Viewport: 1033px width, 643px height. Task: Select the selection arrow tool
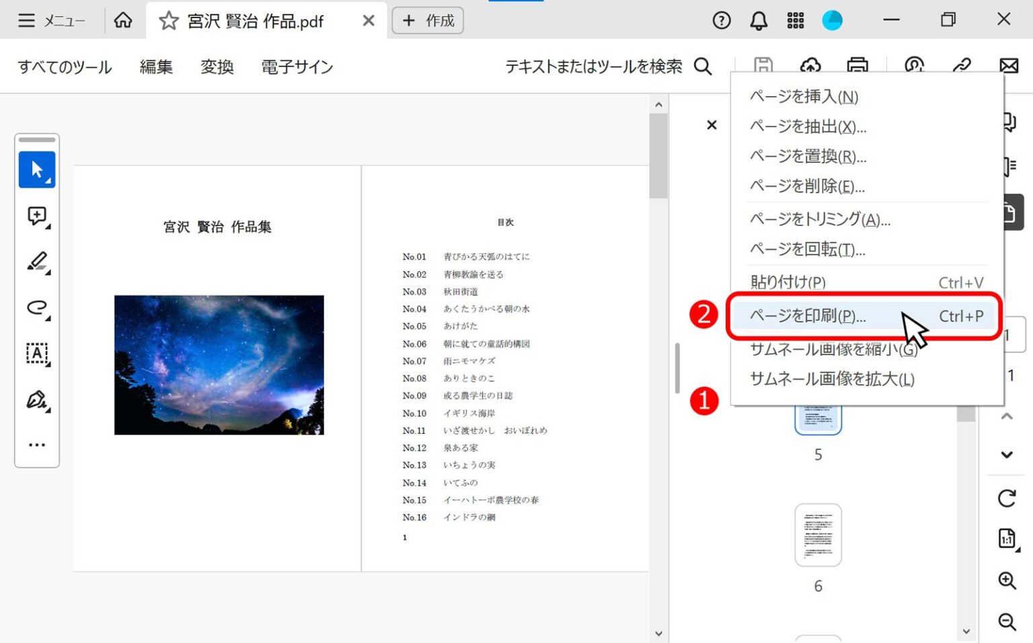pyautogui.click(x=37, y=169)
